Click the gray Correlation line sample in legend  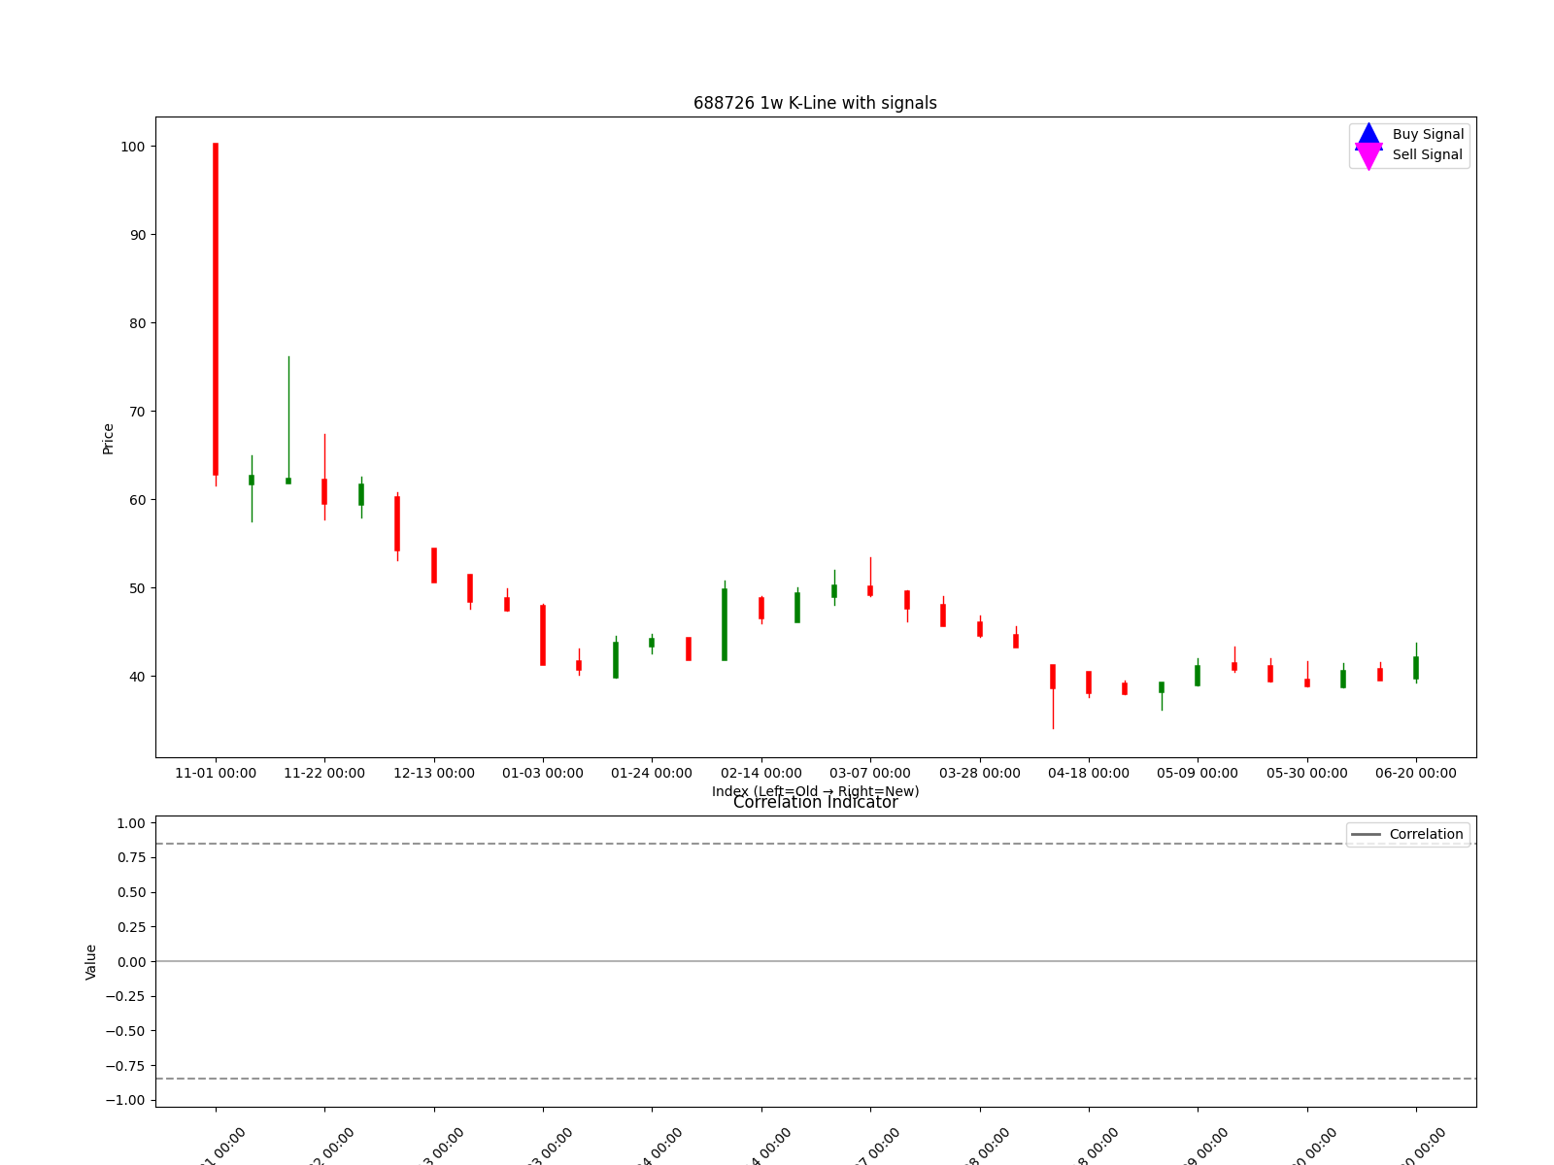1366,835
